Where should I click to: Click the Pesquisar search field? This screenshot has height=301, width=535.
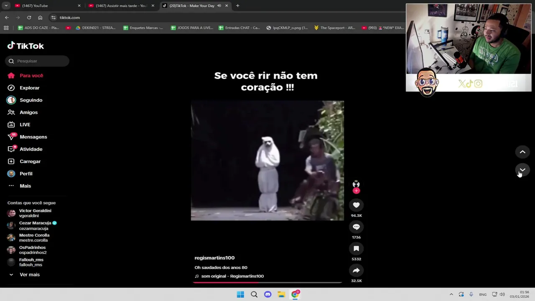click(37, 61)
